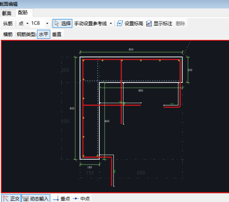The width and height of the screenshot is (229, 202).
Task: Click the 设置标高 icon
Action: pos(120,23)
